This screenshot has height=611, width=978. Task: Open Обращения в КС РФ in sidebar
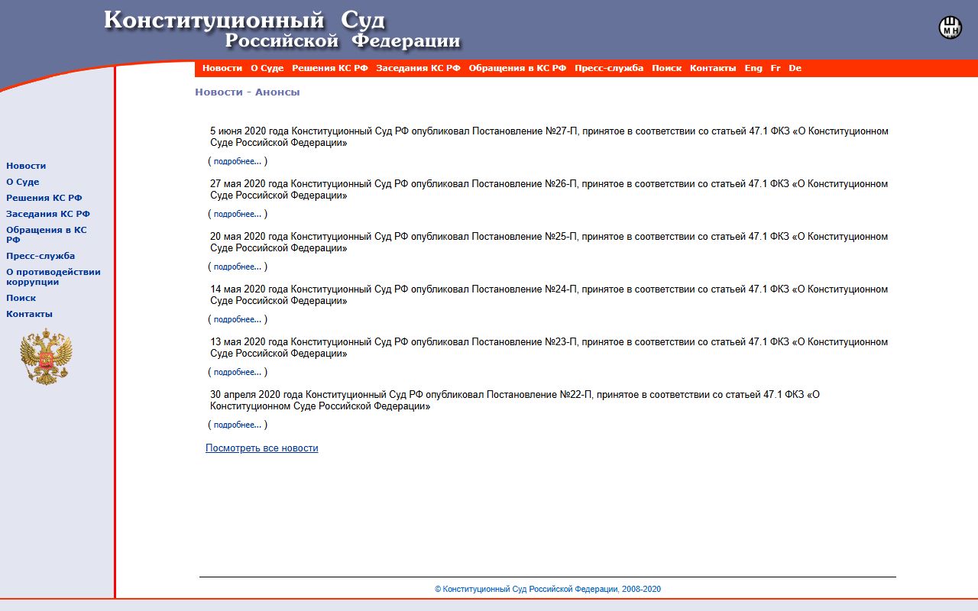(47, 234)
